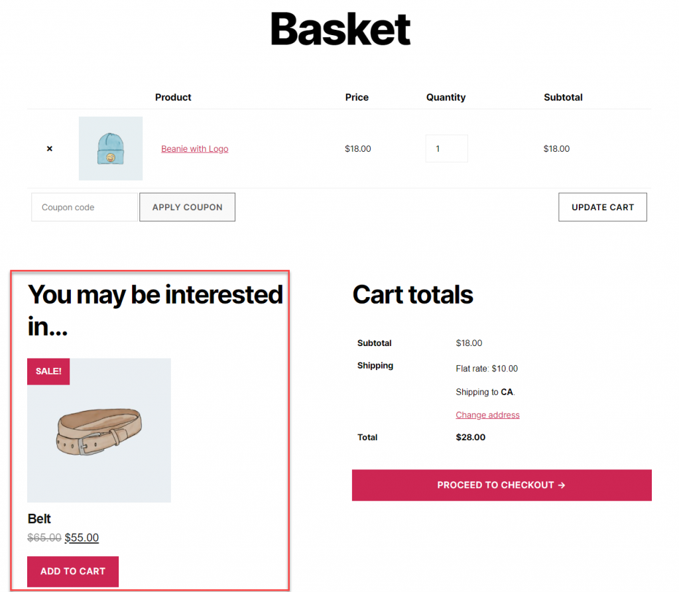Proceed to checkout
The height and width of the screenshot is (592, 679).
pyautogui.click(x=501, y=485)
